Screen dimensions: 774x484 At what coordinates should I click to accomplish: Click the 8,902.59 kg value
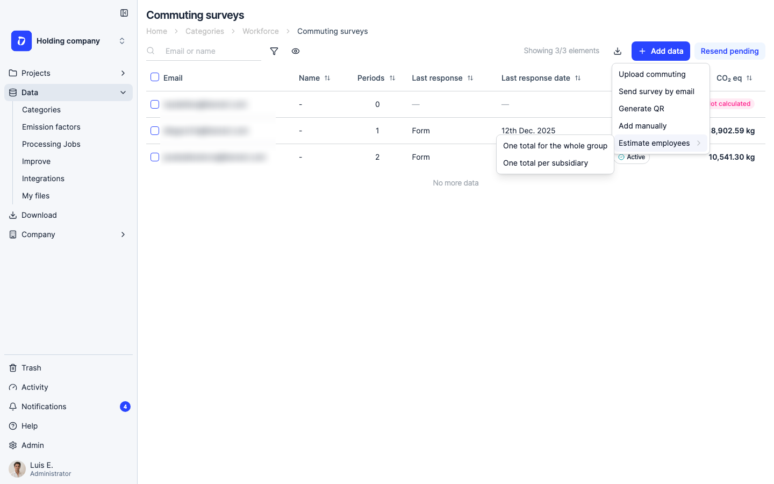point(733,131)
